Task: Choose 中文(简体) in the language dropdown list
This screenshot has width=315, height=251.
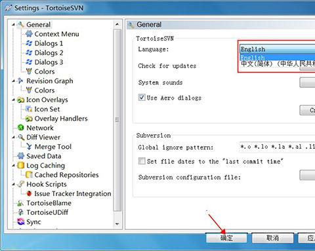Action: 277,64
